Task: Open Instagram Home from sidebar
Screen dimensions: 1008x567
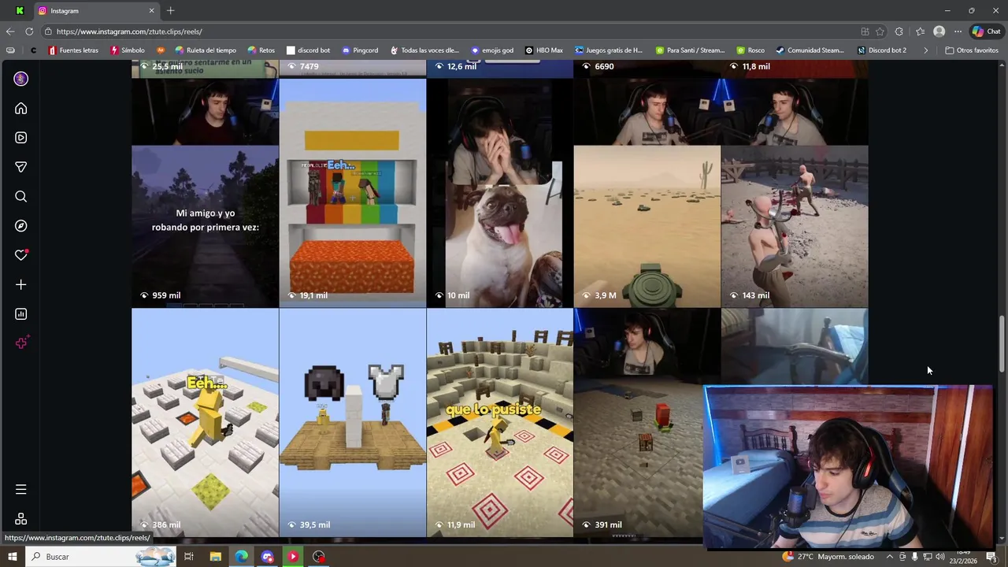Action: (x=21, y=109)
